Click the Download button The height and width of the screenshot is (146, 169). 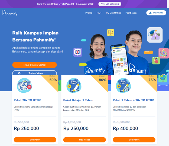[156, 13]
